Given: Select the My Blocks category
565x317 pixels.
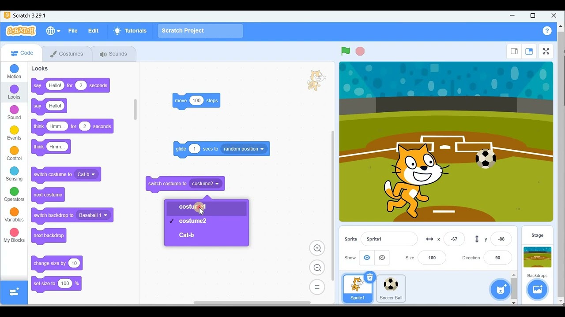Looking at the screenshot, I should (x=14, y=236).
